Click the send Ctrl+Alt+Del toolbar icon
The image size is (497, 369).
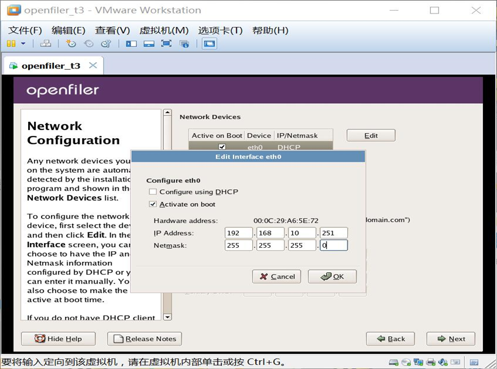click(46, 43)
